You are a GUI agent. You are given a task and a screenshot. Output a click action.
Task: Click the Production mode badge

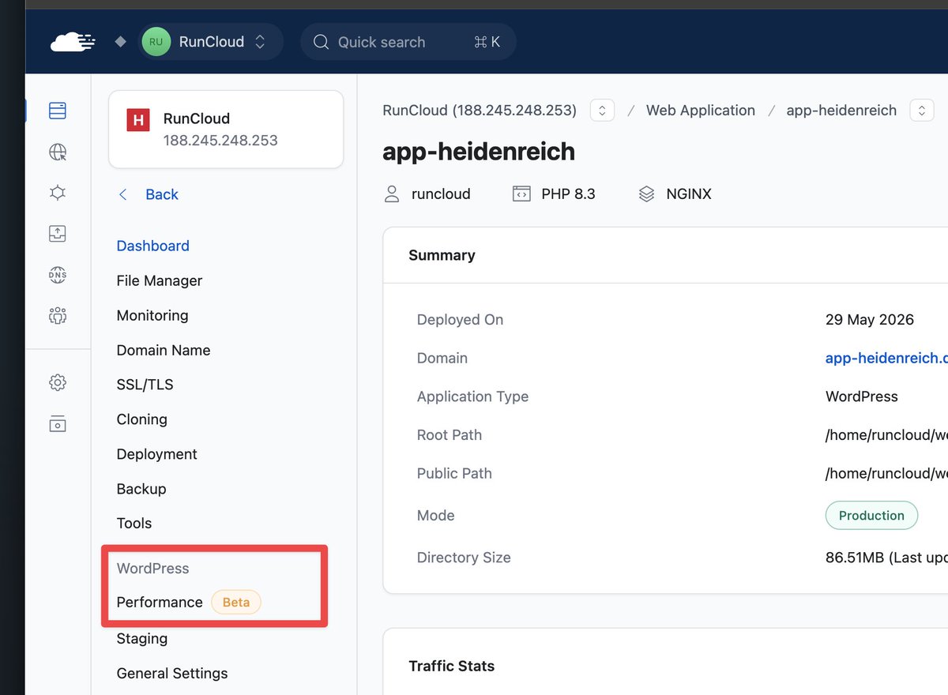click(x=871, y=515)
